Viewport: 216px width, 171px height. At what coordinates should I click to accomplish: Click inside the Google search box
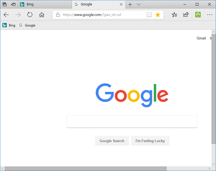tap(132, 122)
